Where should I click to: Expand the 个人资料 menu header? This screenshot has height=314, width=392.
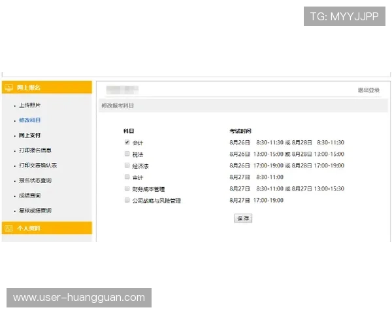click(x=47, y=228)
